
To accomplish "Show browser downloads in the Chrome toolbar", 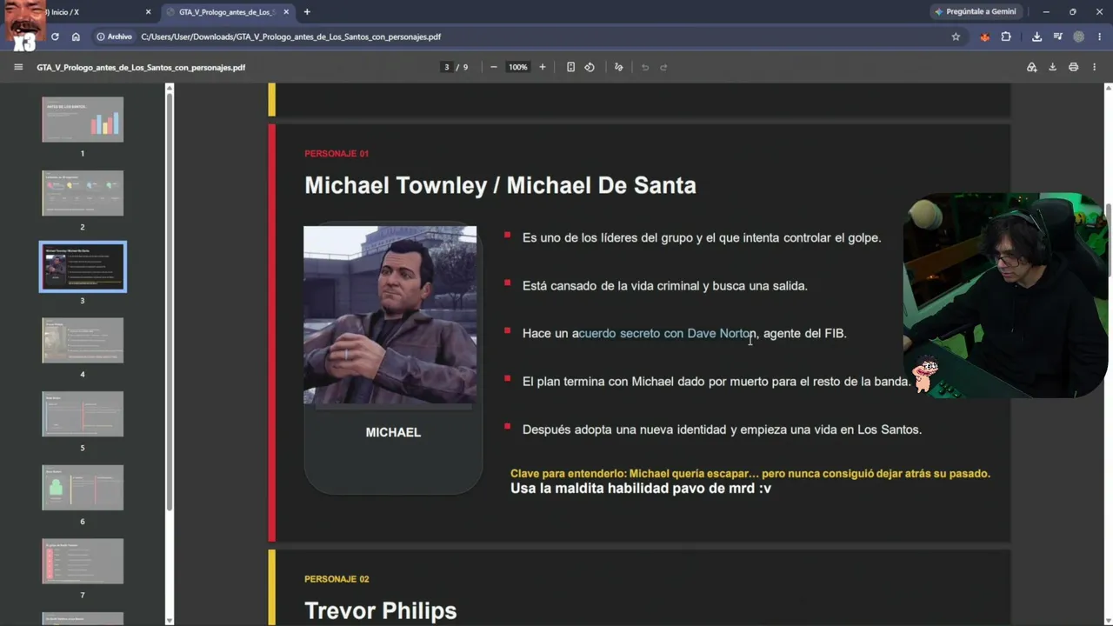I will (1036, 37).
